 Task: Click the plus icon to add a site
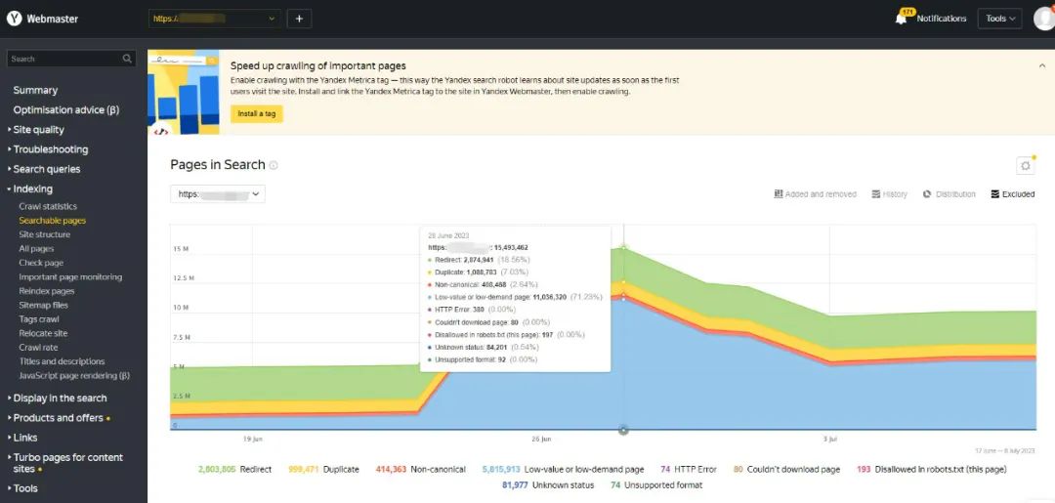click(x=299, y=19)
